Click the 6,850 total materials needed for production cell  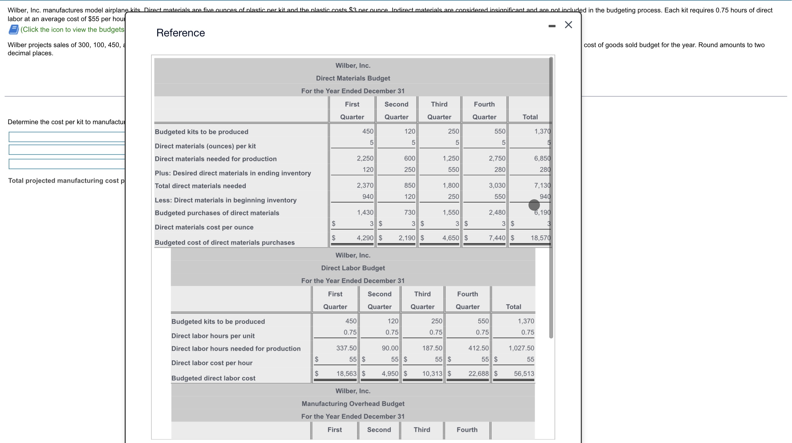click(x=542, y=158)
